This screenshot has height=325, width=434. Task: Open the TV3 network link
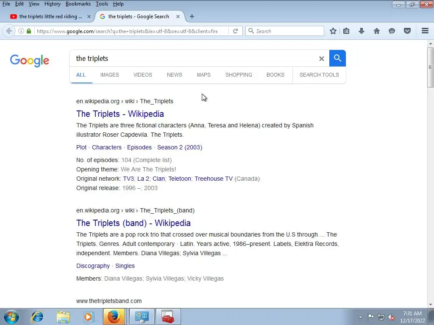click(128, 179)
